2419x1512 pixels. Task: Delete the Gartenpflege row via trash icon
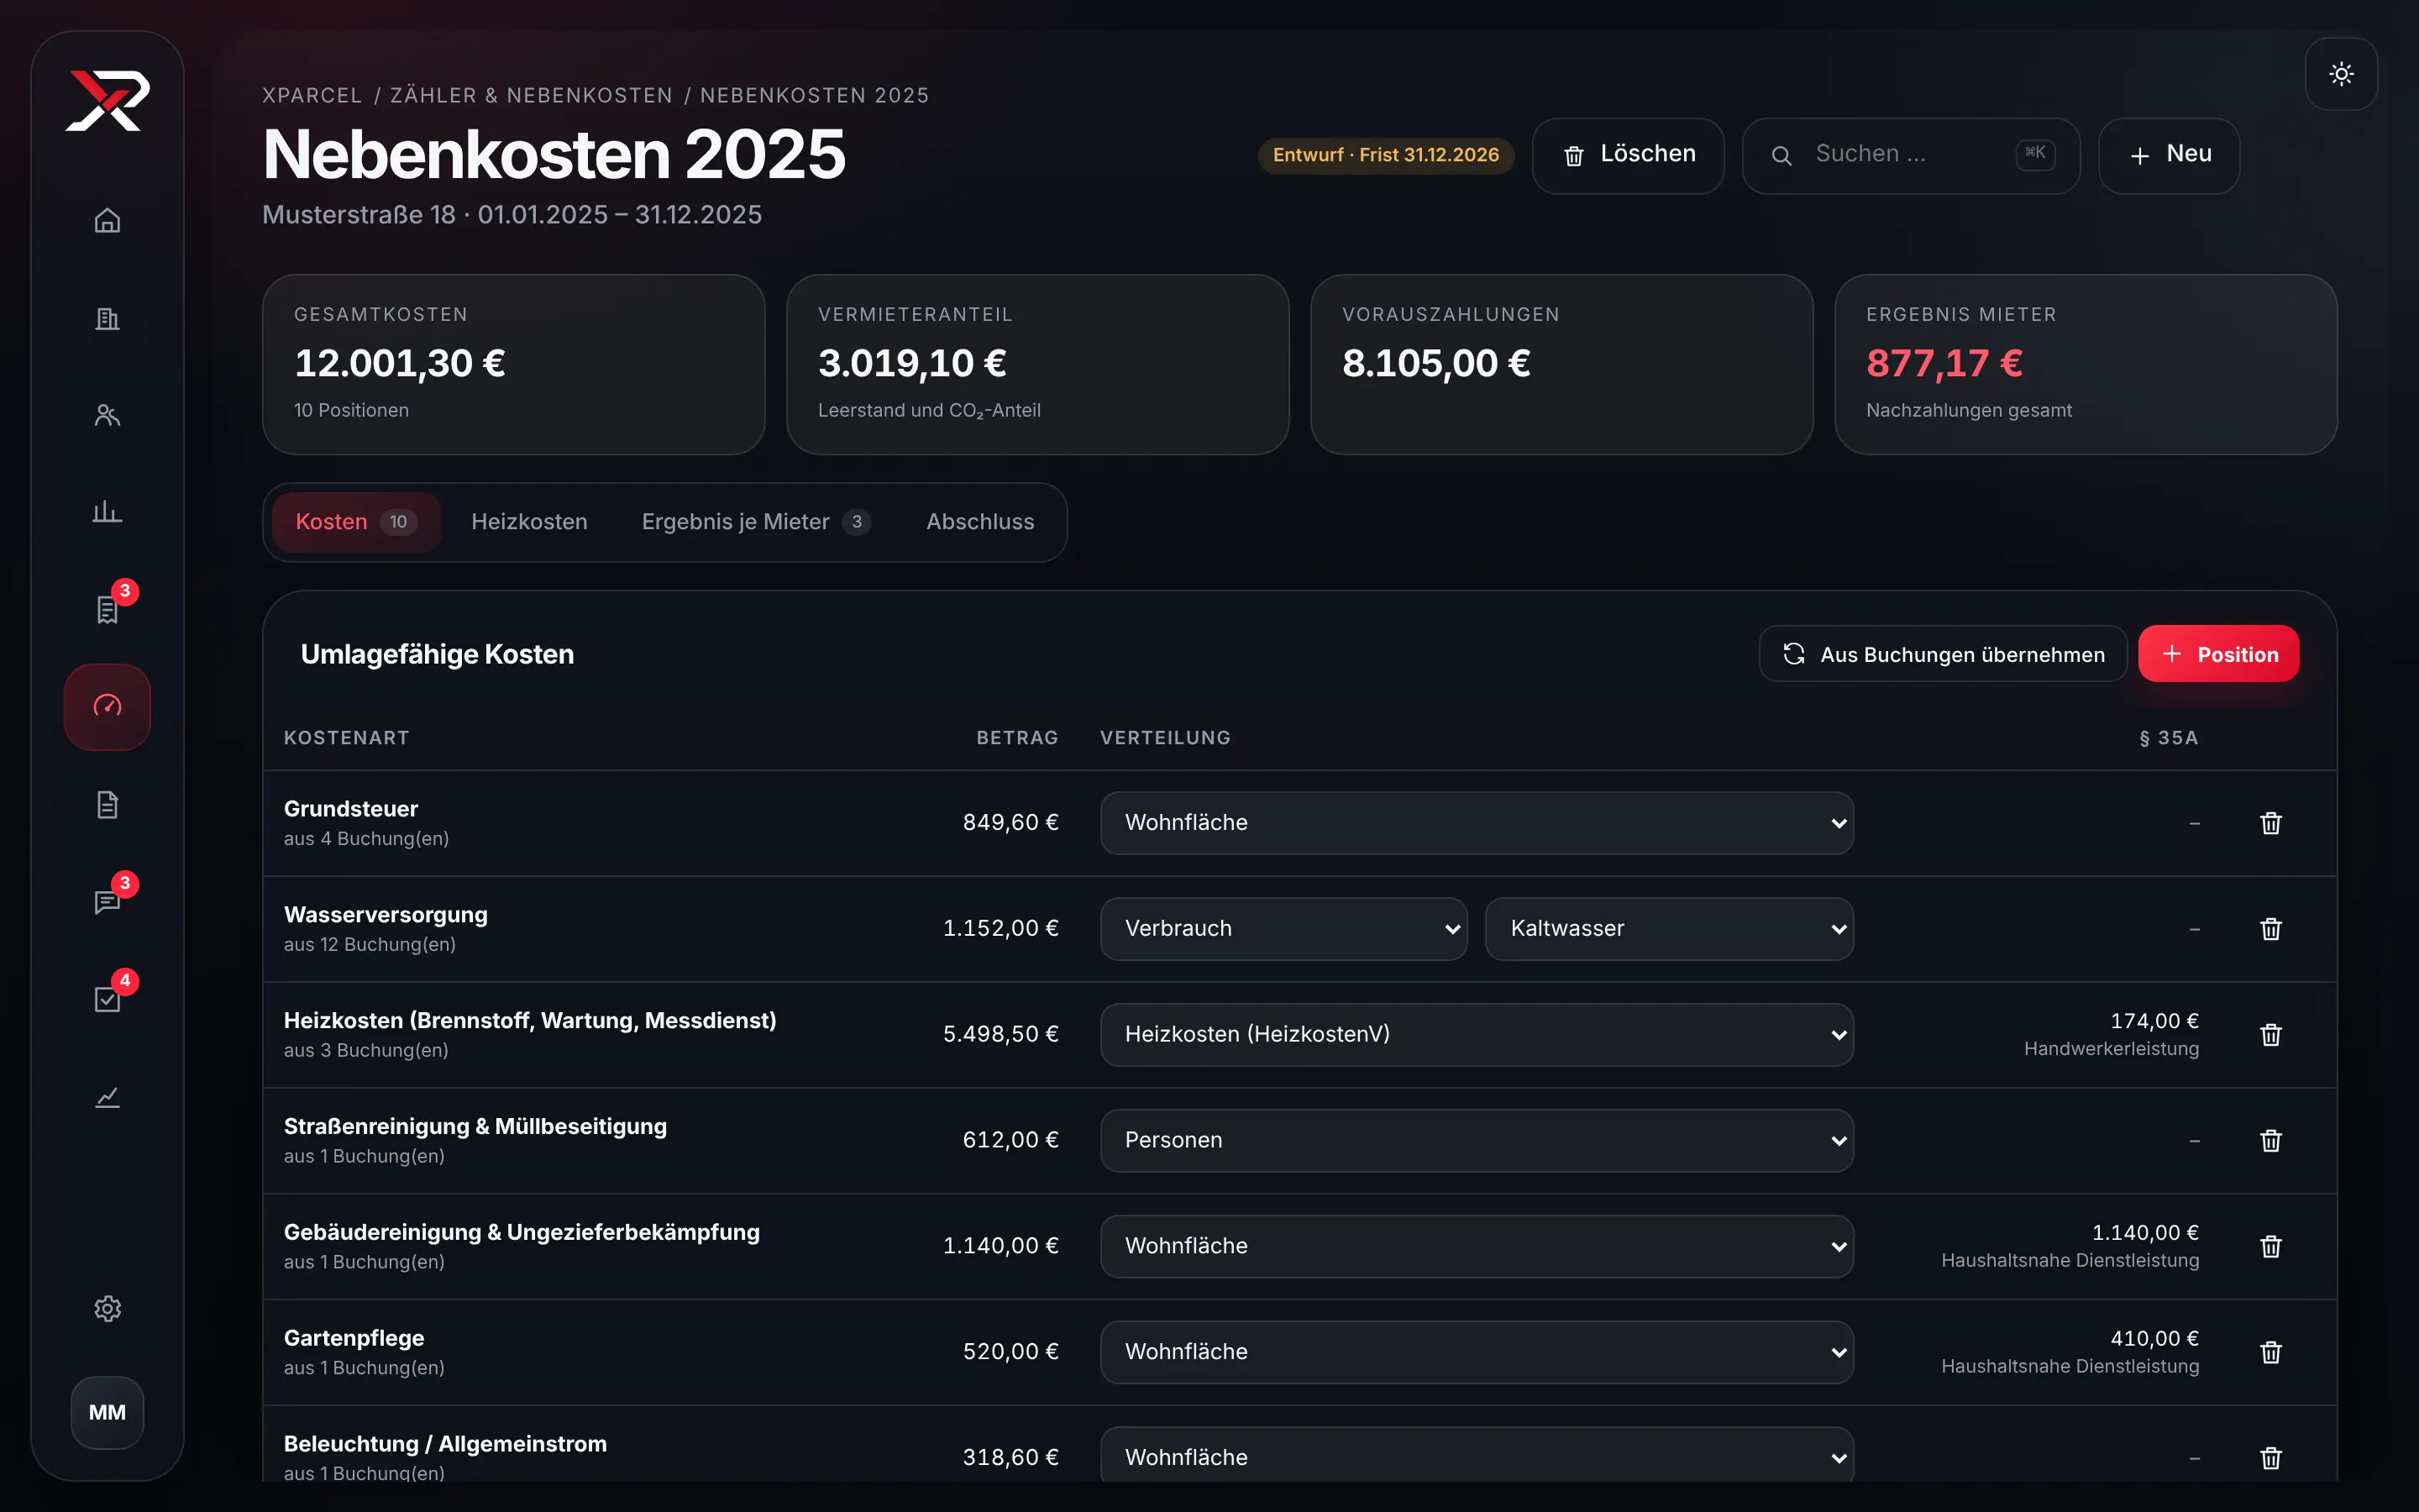(x=2271, y=1353)
